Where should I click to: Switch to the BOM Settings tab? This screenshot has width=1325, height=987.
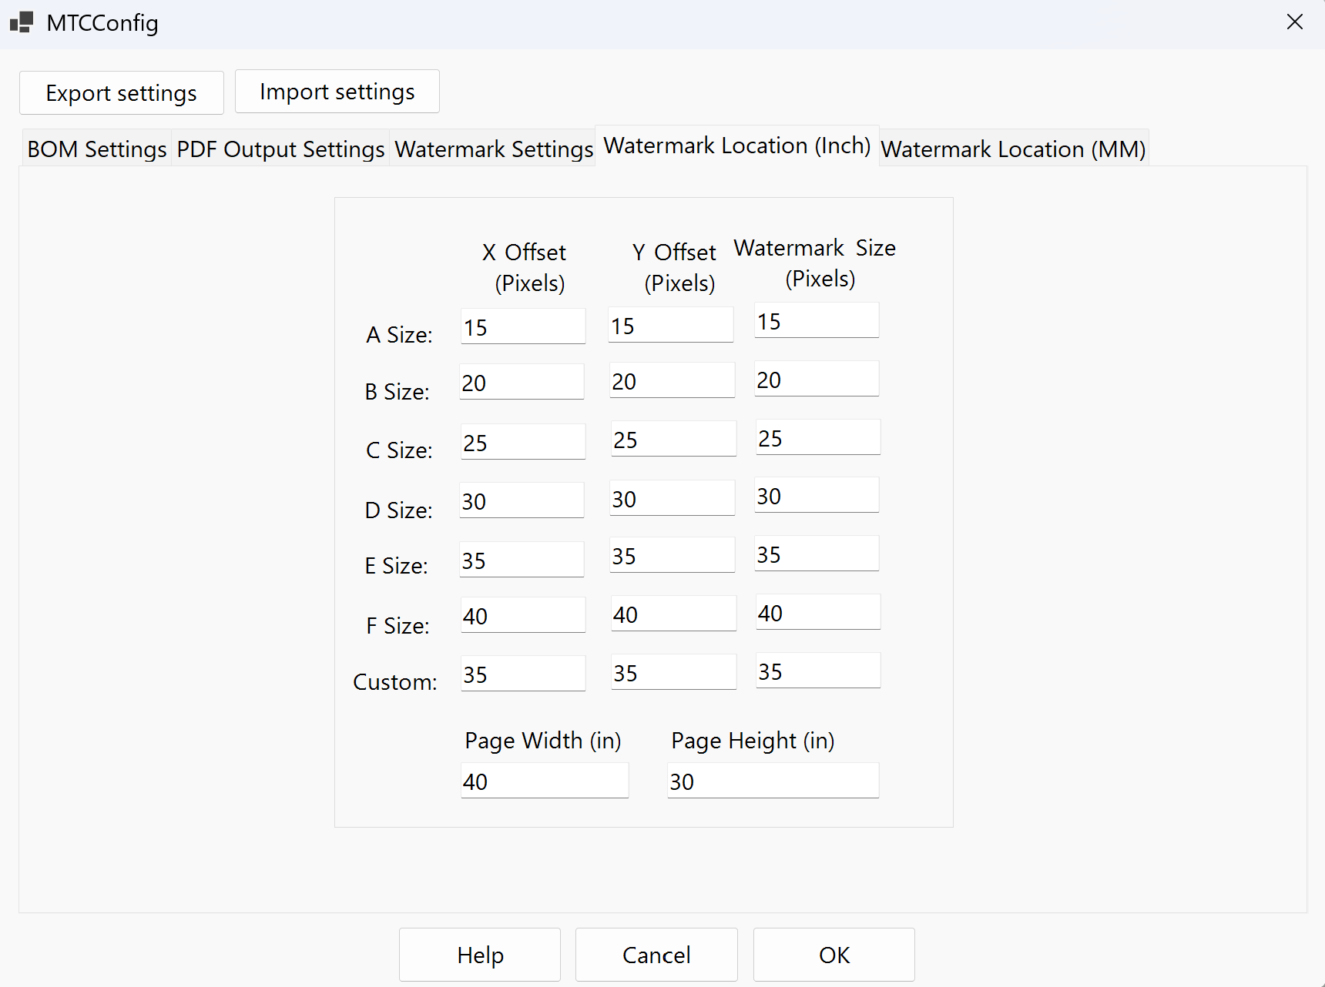click(97, 149)
